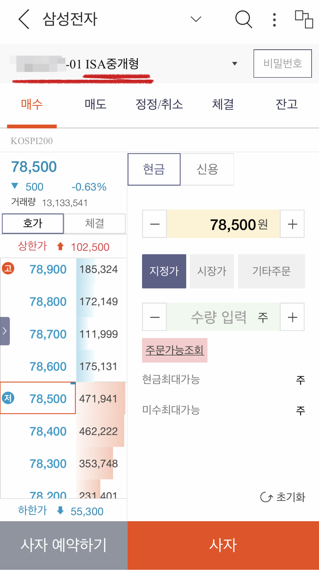319x570 pixels.
Task: Select the 78,700 ask price row
Action: coord(48,334)
